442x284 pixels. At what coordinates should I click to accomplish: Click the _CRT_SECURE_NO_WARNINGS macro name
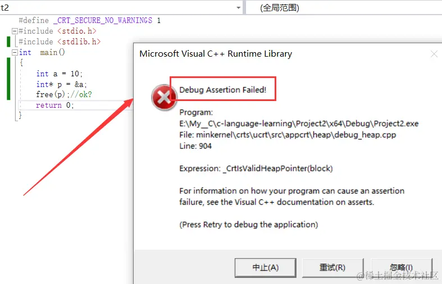(103, 21)
